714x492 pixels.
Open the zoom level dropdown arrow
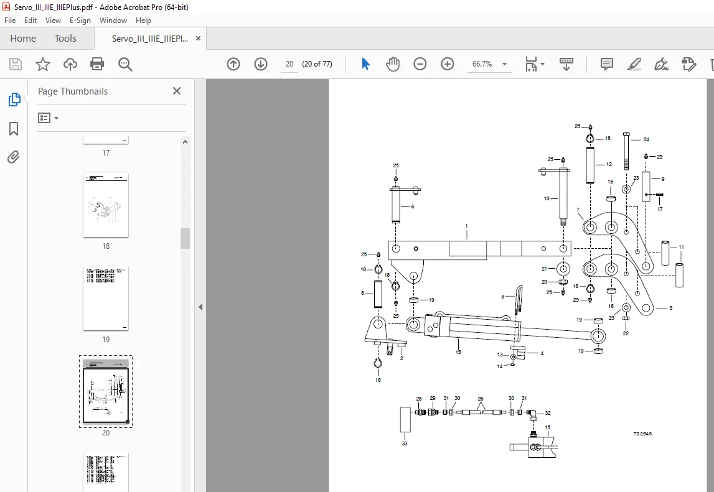(505, 64)
